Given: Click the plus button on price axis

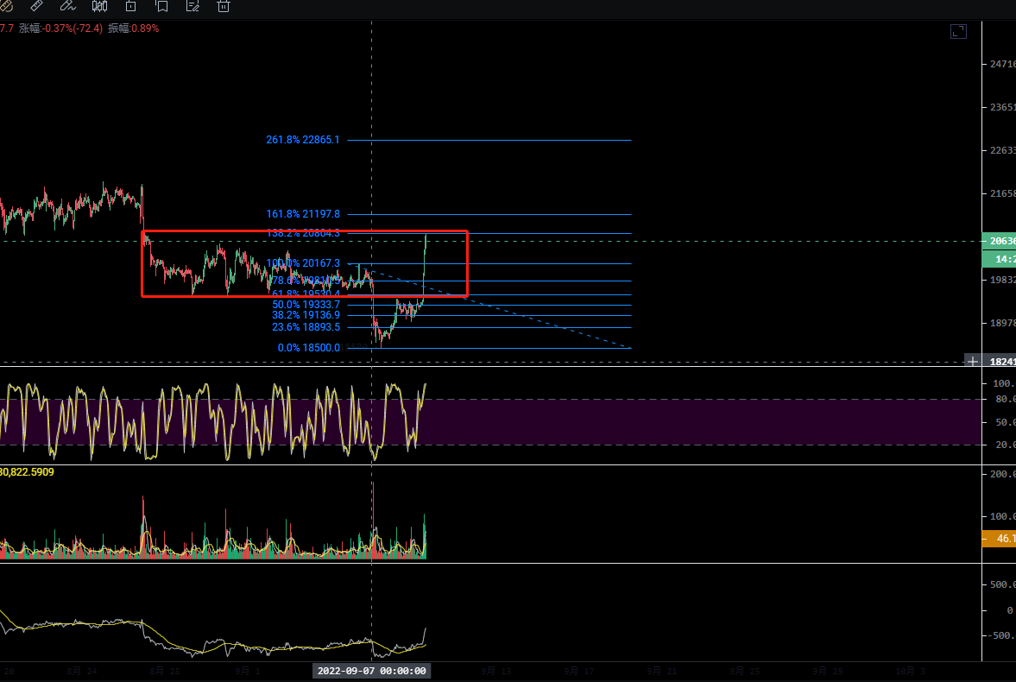Looking at the screenshot, I should [x=973, y=361].
